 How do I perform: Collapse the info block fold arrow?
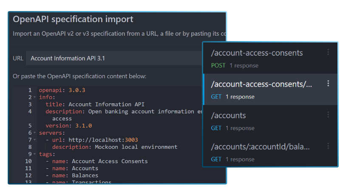(35, 97)
